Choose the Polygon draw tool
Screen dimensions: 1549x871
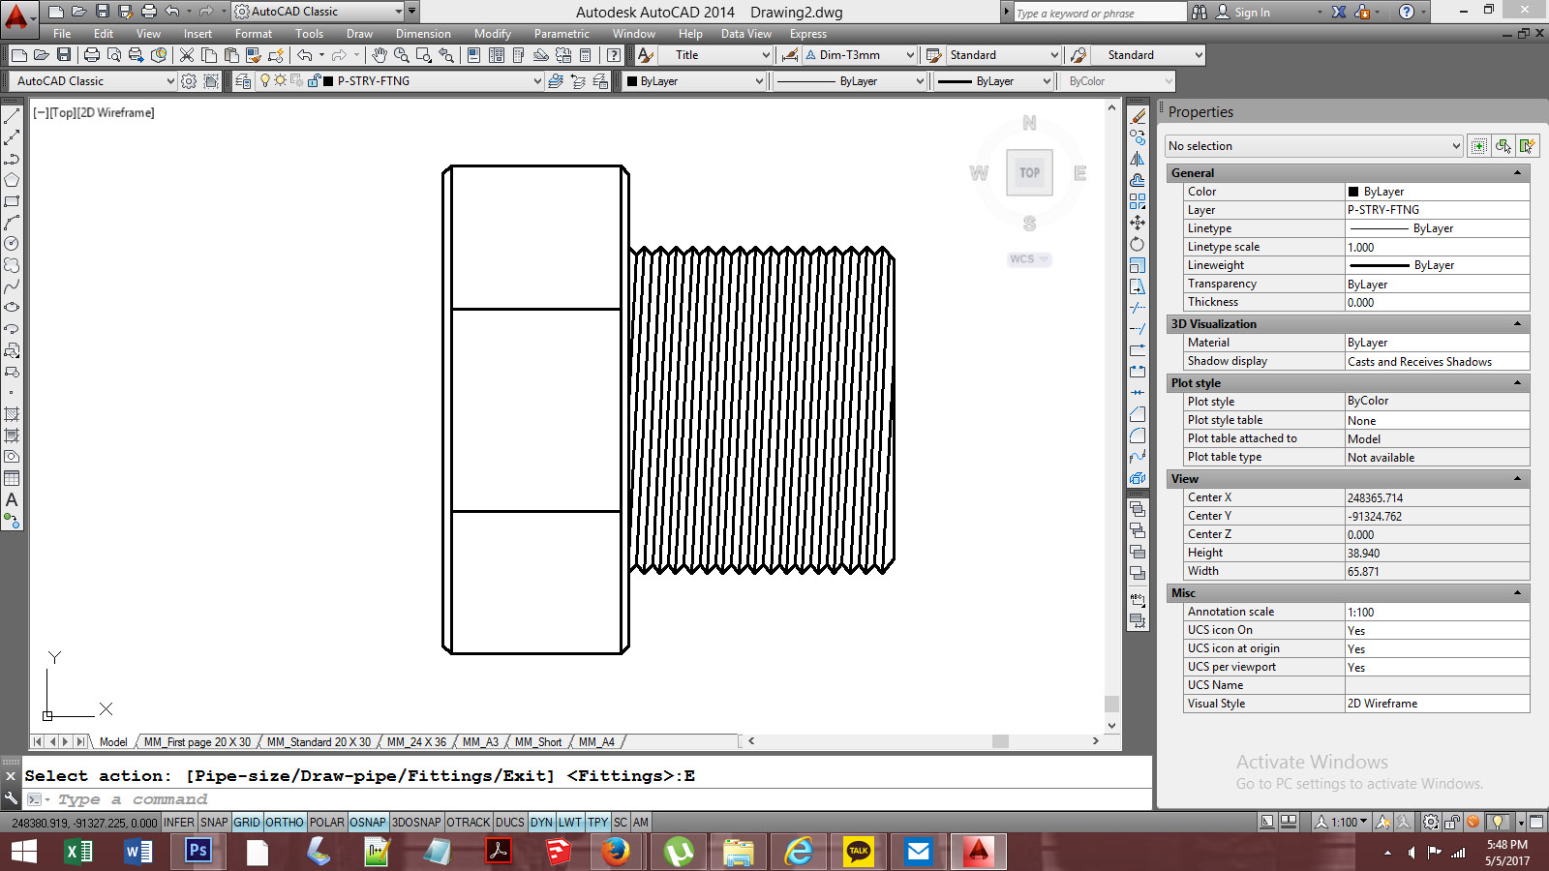tap(12, 180)
